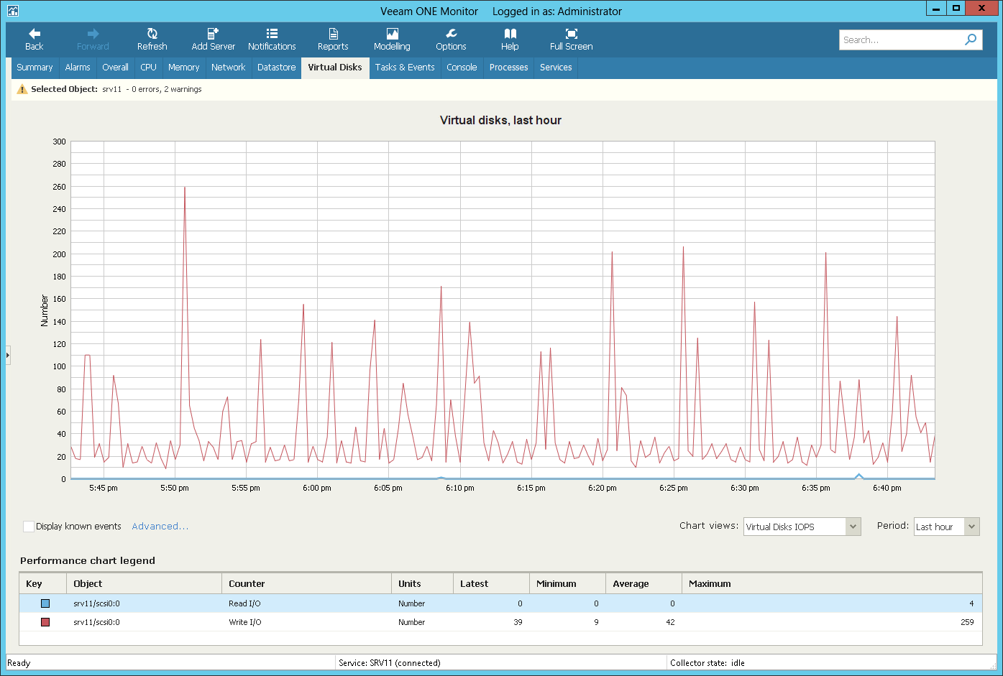Click the Write I/O minimum value 9
Screen dimensions: 1003x676
[596, 622]
